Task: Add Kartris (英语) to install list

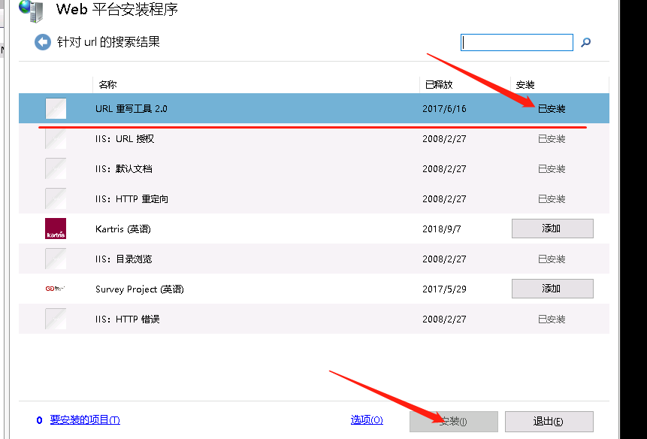Action: pyautogui.click(x=552, y=229)
